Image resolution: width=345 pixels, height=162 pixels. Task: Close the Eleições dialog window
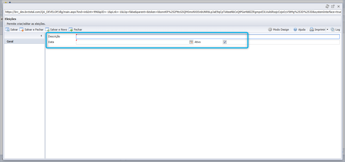[339, 6]
